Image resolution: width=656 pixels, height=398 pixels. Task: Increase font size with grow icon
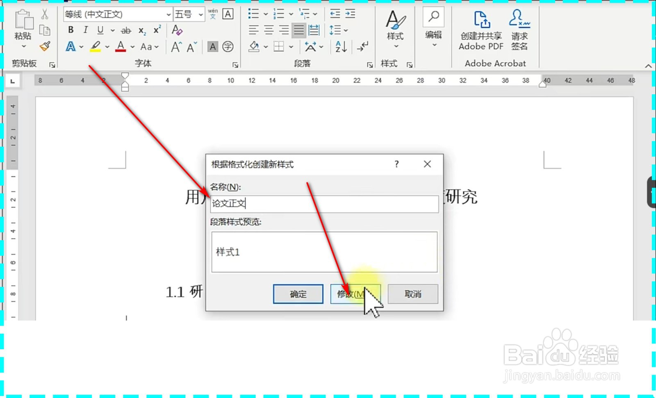[x=176, y=47]
